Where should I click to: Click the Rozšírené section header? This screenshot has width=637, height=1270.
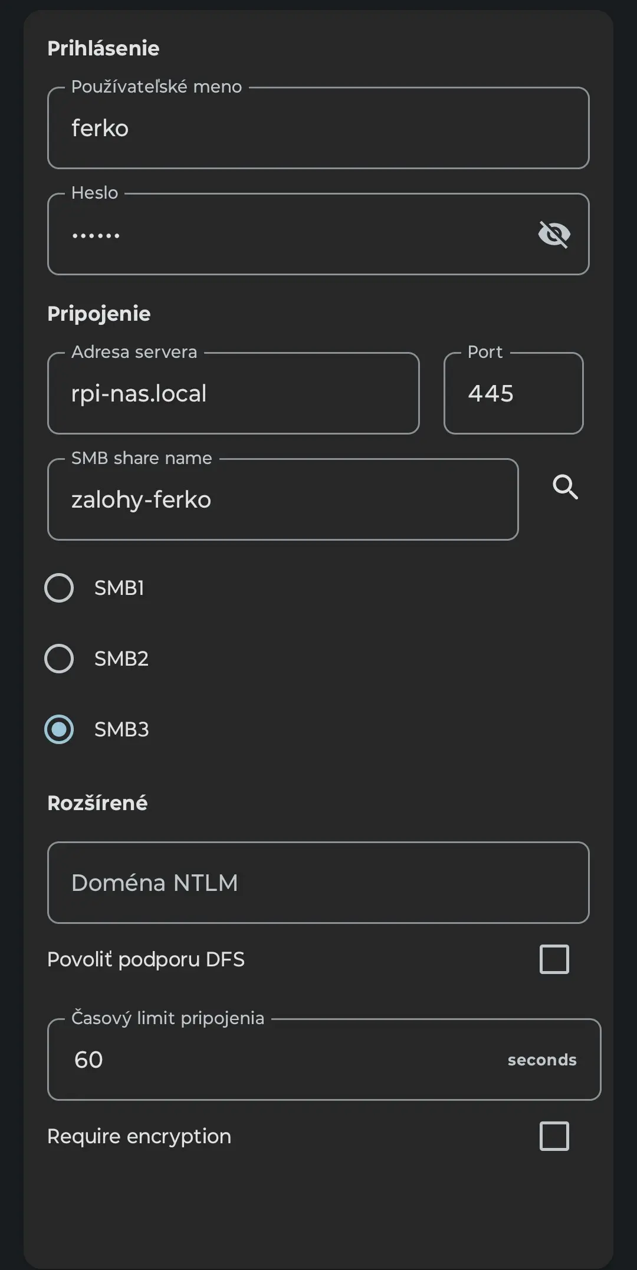coord(97,802)
